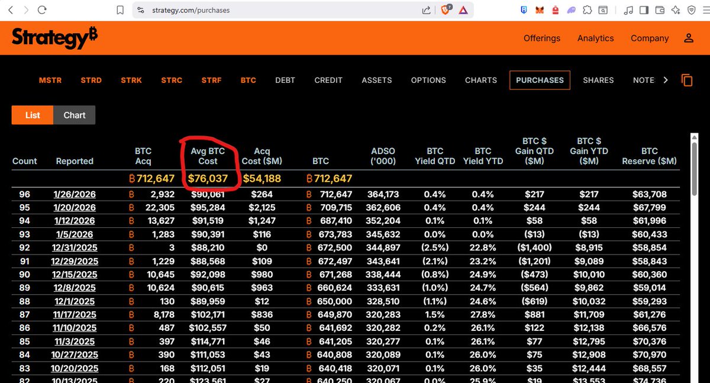Open the extensions puzzle menu

pos(587,10)
